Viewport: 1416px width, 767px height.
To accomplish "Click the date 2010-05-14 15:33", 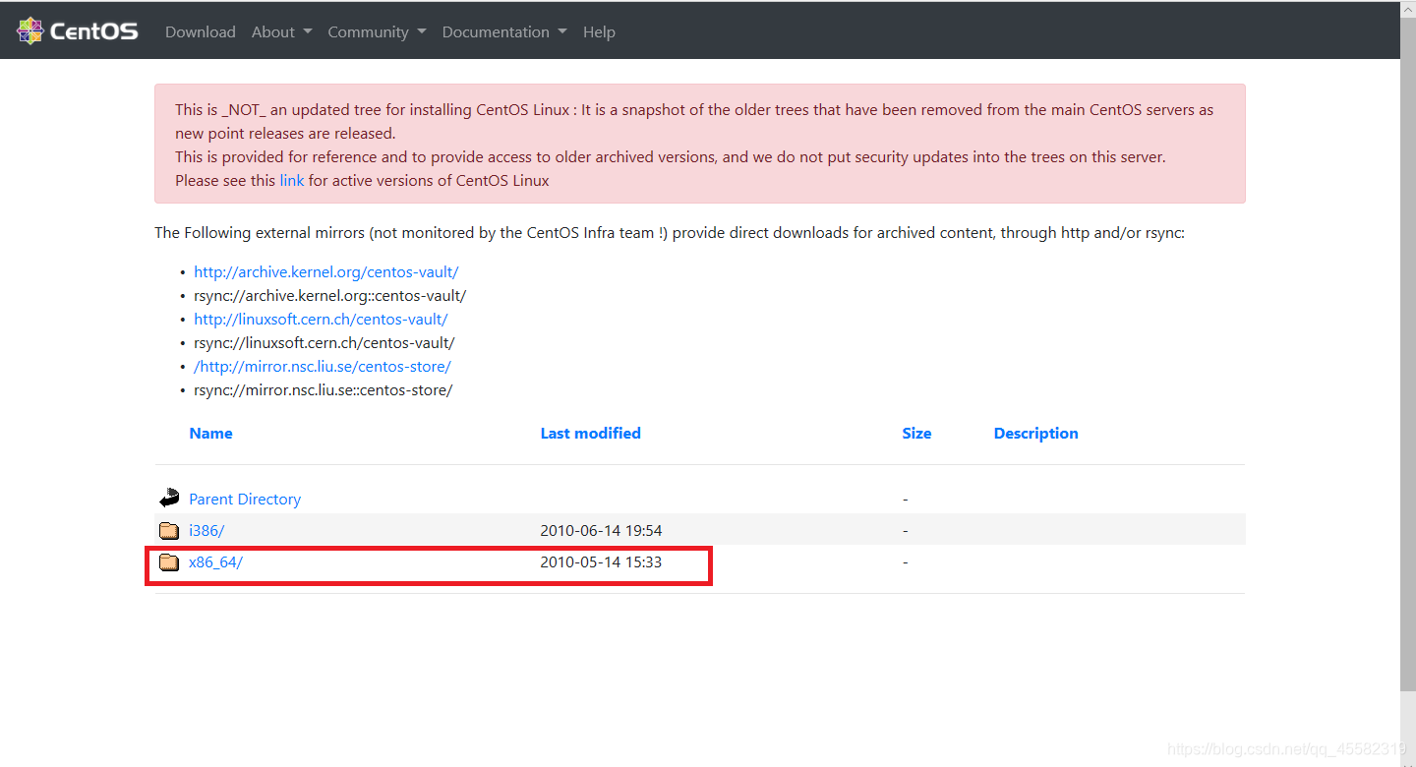I will click(x=601, y=562).
